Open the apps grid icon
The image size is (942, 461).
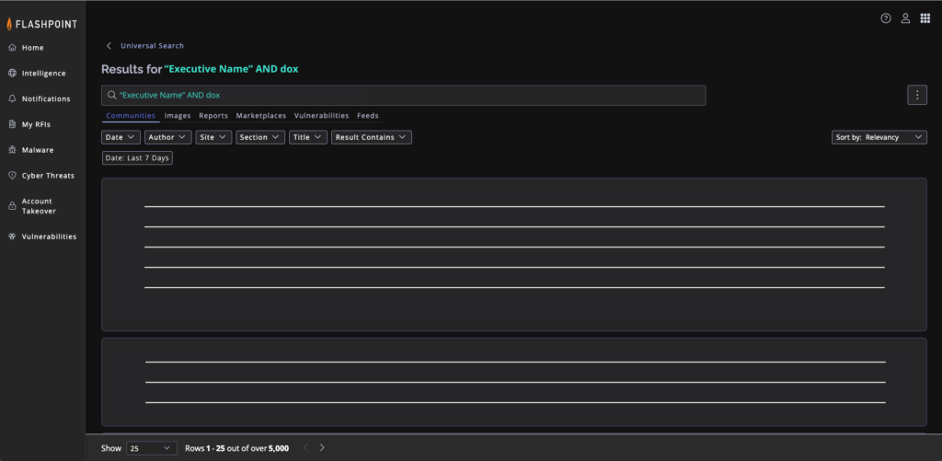click(925, 18)
